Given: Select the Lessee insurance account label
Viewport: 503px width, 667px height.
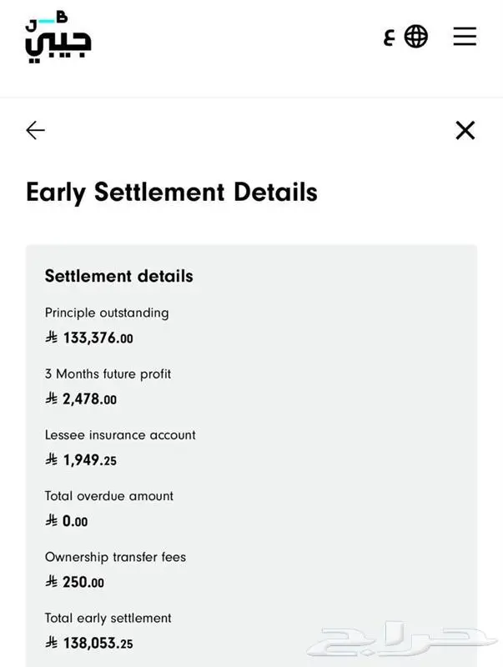Looking at the screenshot, I should [x=120, y=434].
